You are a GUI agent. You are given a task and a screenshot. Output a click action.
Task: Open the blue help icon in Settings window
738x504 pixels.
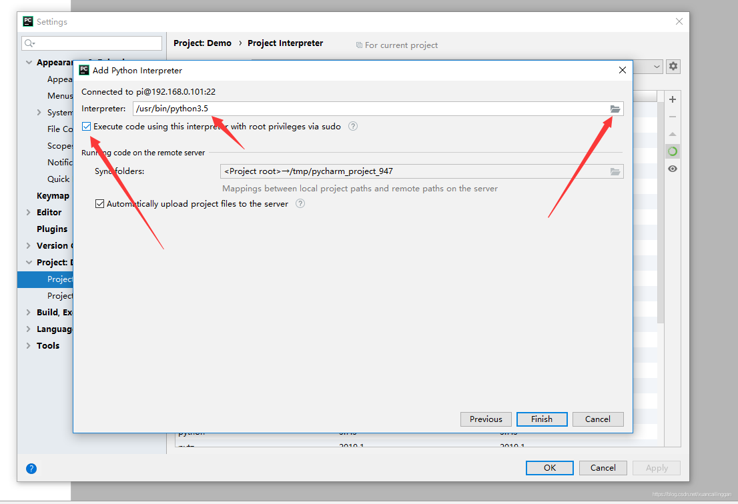tap(31, 468)
